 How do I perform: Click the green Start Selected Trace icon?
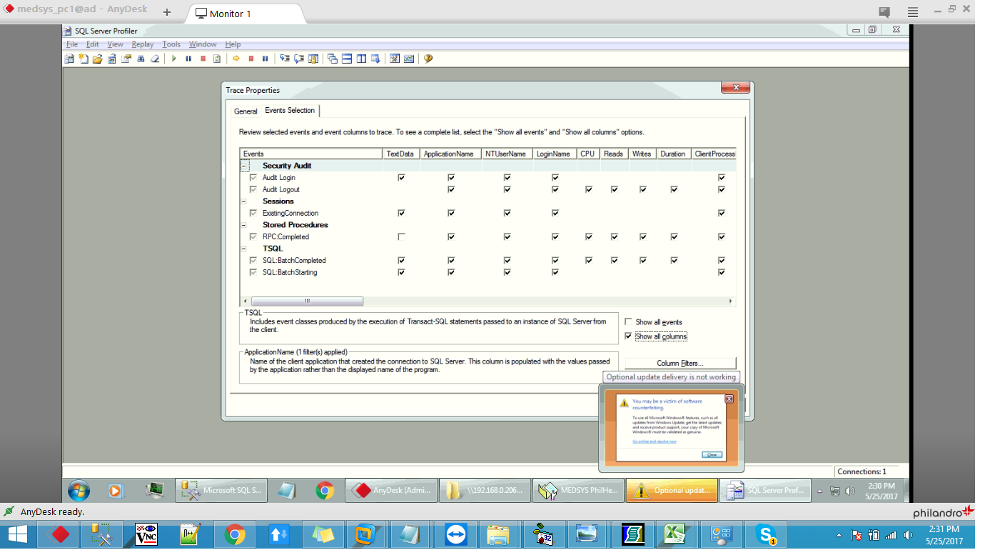[x=173, y=59]
